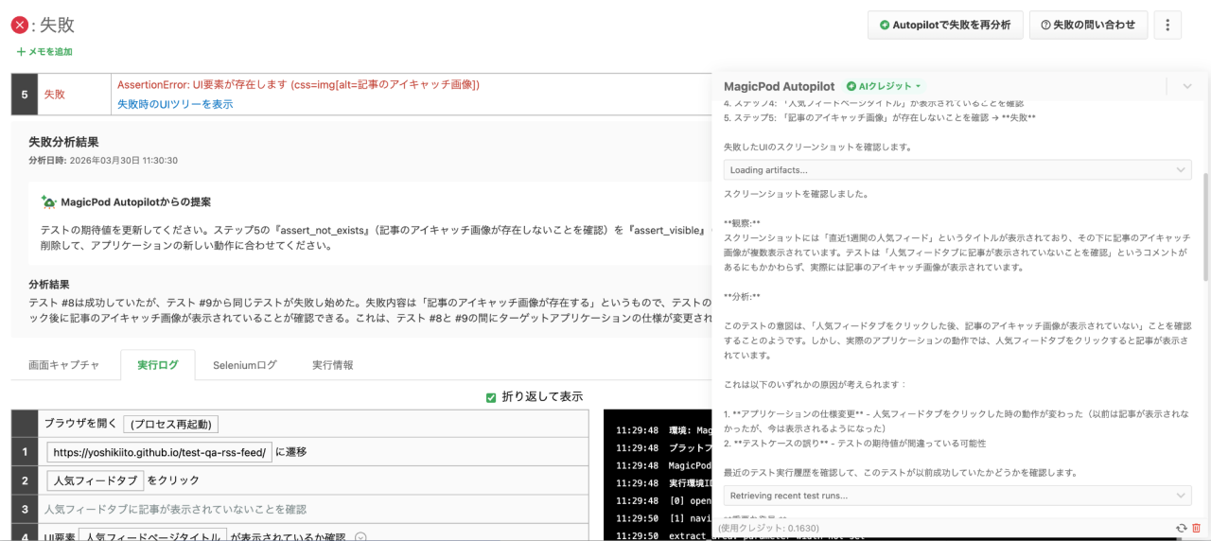Click the plus icon beside メモを追加

(x=21, y=52)
